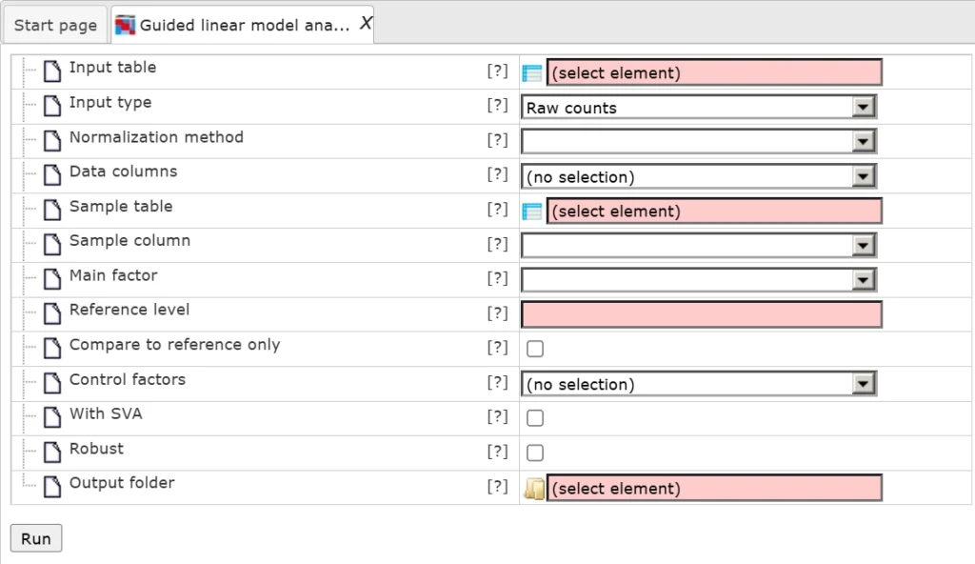Open the Input type dropdown
Screen dimensions: 975x564
(699, 108)
